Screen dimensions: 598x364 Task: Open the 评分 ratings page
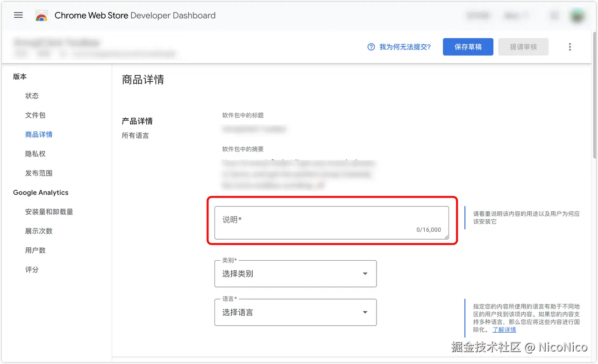32,270
